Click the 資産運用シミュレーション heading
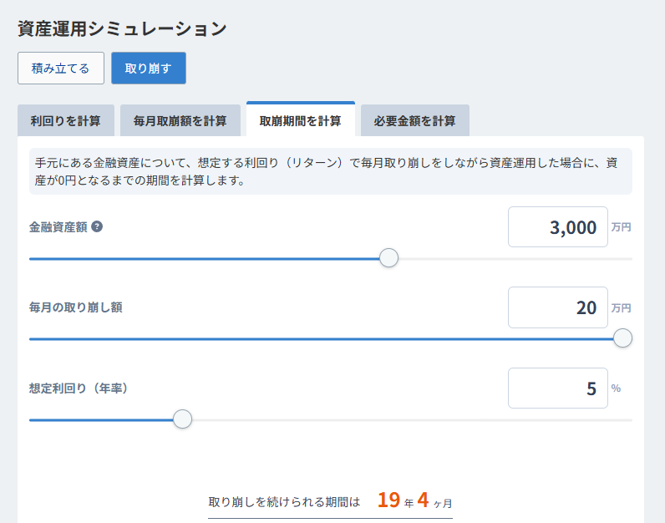Image resolution: width=665 pixels, height=523 pixels. [x=122, y=28]
